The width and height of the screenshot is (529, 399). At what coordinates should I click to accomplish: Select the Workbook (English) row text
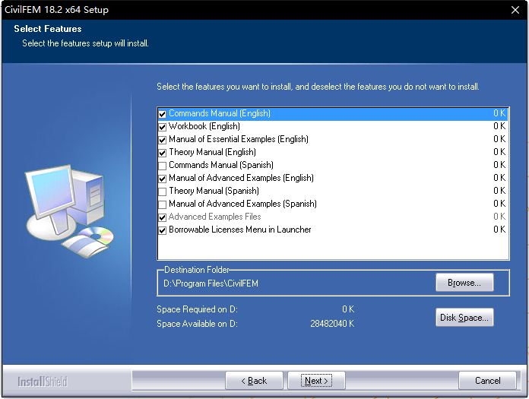204,126
